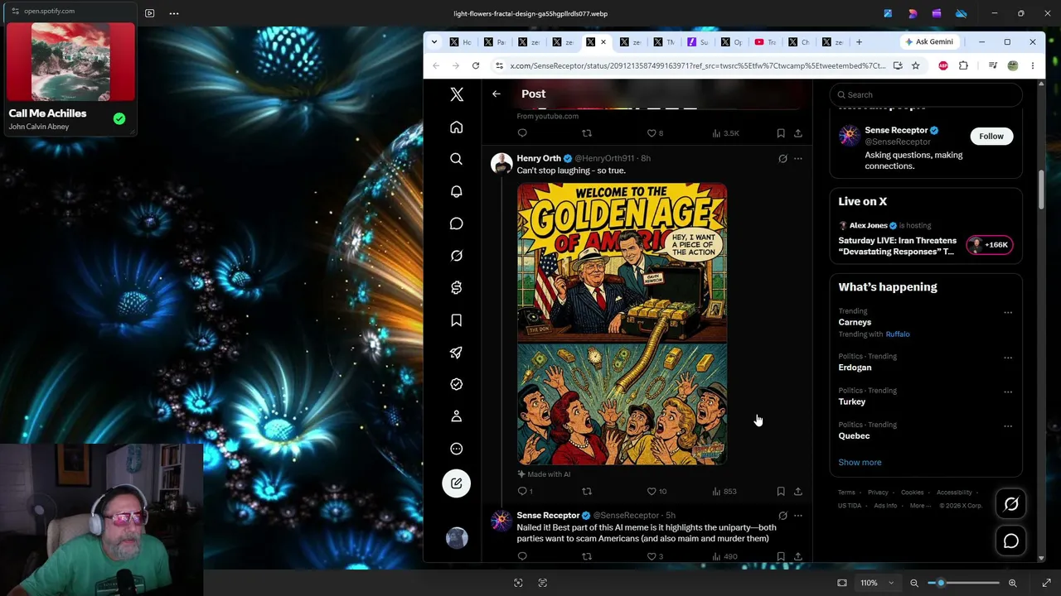The image size is (1061, 596).
Task: Reload the Chrome page
Action: (476, 65)
